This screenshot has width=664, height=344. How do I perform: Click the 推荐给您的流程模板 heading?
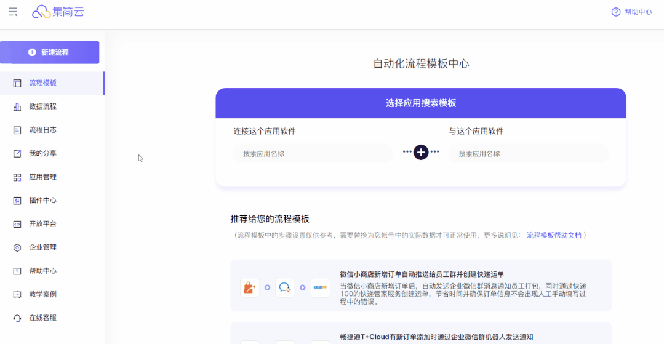pos(270,219)
